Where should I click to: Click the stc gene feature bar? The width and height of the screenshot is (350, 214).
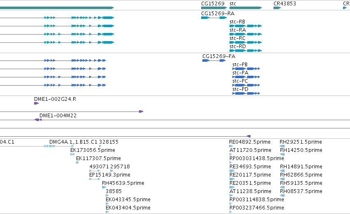[246, 8]
